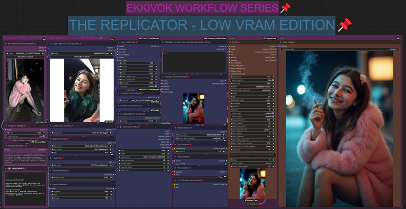Screen dimensions: 406x209
Task: Click the BRIDGE PROMPT text box
Action: (25, 158)
